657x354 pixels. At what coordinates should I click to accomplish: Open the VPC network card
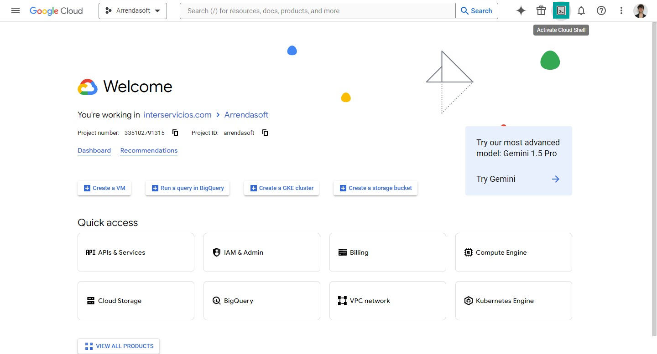388,301
